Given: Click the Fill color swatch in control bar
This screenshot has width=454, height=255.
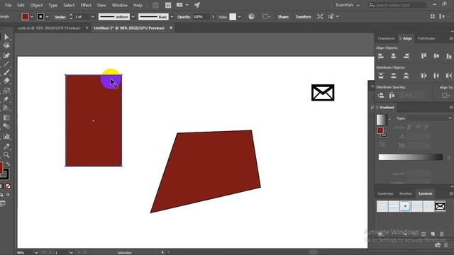Looking at the screenshot, I should [x=26, y=17].
